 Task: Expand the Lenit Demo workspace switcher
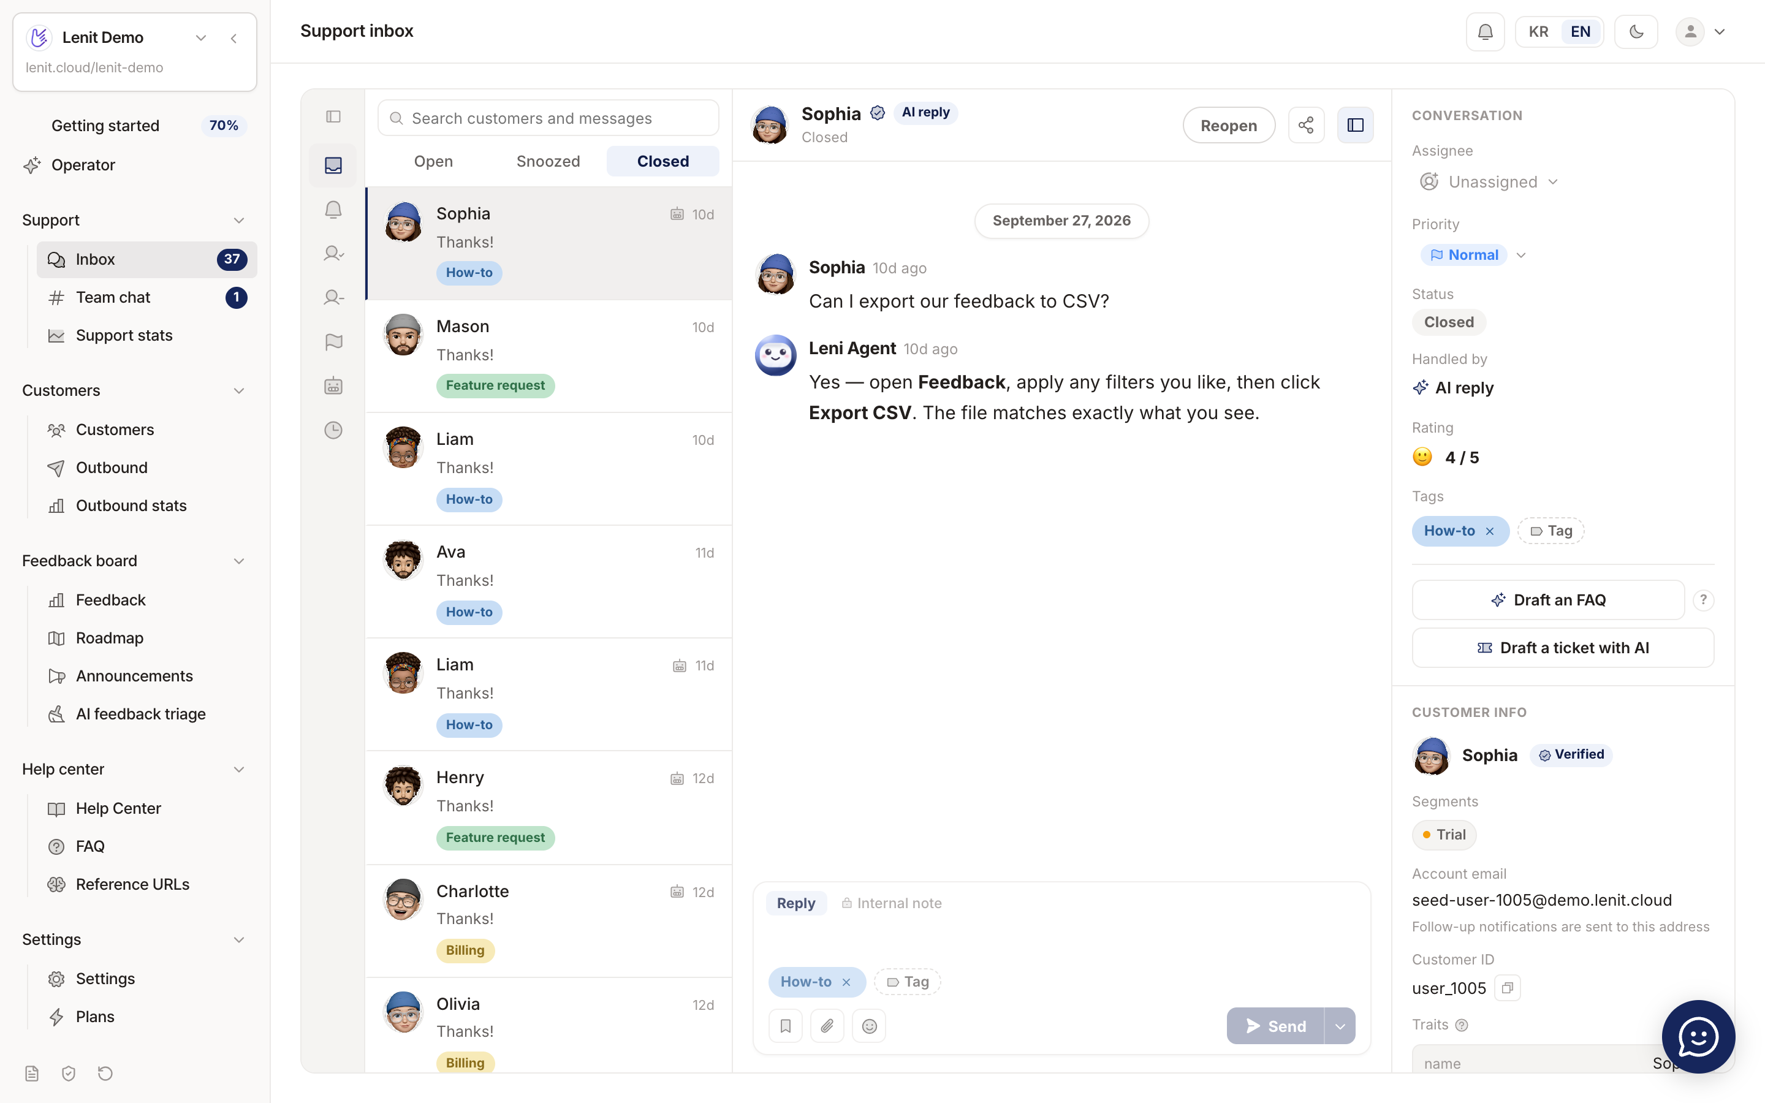point(201,37)
